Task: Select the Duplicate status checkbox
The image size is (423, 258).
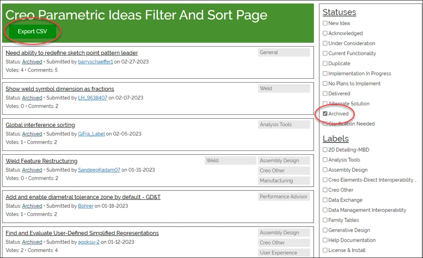Action: [325, 64]
